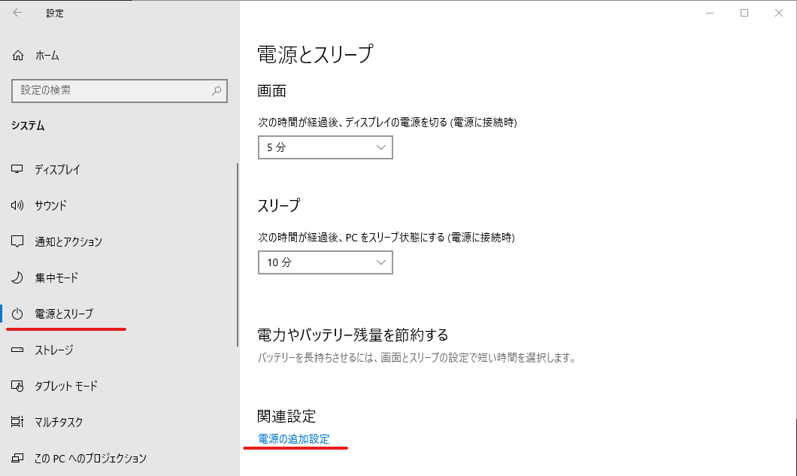The width and height of the screenshot is (797, 476).
Task: Click the スリープ section heading
Action: [279, 205]
